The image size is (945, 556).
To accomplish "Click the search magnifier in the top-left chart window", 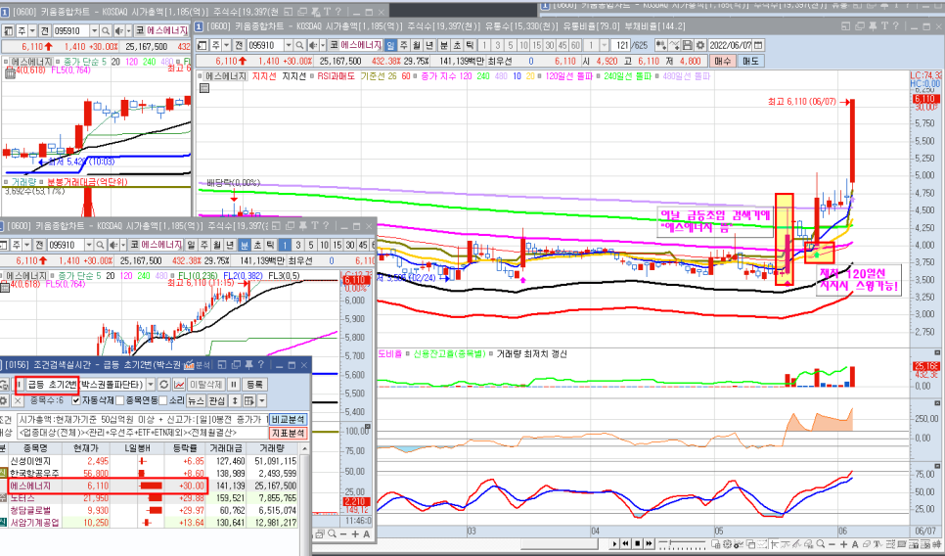I will (106, 30).
